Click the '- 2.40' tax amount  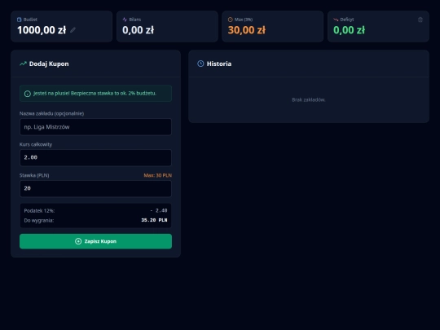tap(159, 210)
